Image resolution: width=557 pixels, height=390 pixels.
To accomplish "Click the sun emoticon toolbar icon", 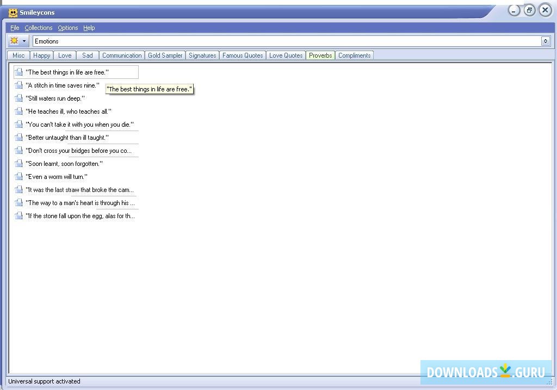I will (x=14, y=41).
